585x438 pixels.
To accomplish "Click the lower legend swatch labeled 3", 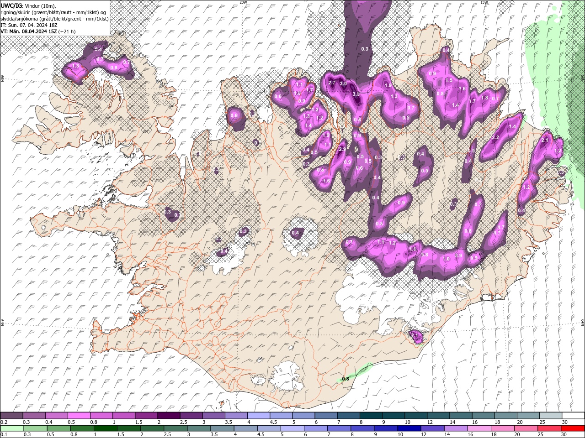I will 199,428.
